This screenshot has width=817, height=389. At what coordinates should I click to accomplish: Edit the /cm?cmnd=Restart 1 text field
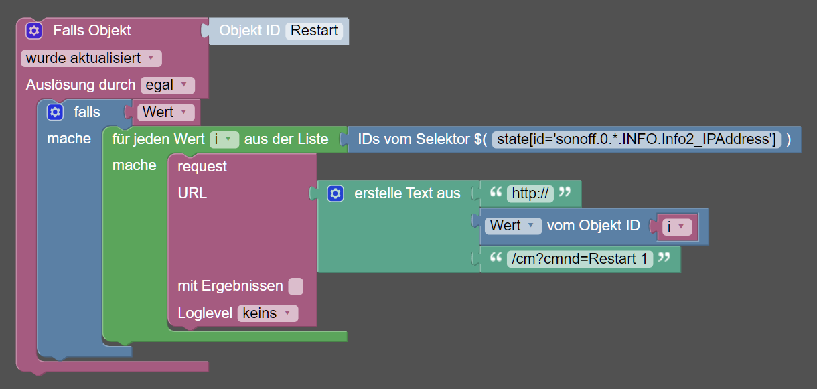point(580,258)
